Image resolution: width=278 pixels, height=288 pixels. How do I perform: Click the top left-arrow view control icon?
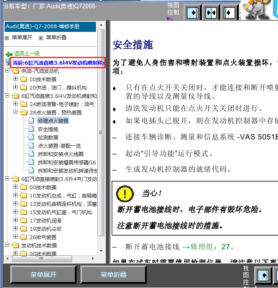click(230, 12)
